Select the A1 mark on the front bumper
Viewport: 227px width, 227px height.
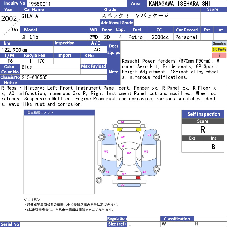(123, 122)
